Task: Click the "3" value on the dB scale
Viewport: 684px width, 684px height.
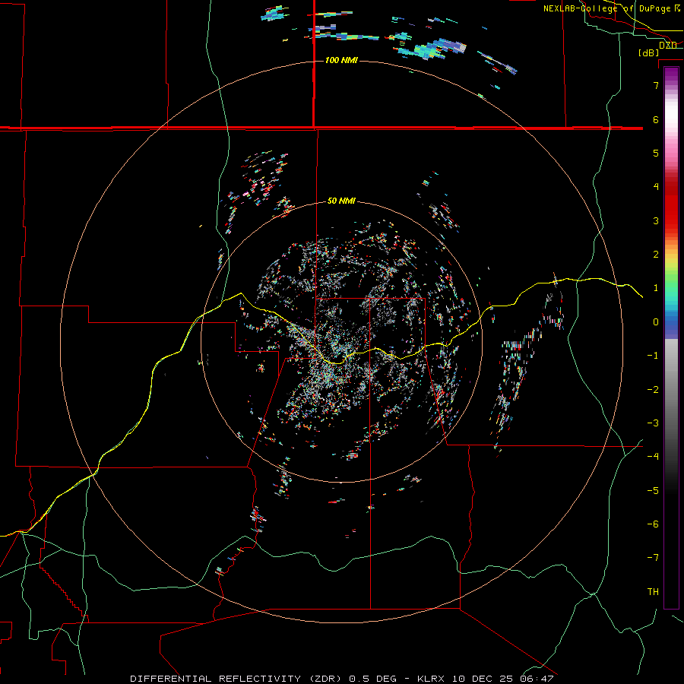Action: point(656,220)
